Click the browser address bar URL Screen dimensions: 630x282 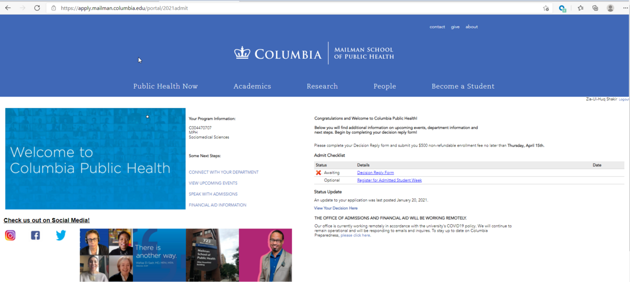coord(124,8)
